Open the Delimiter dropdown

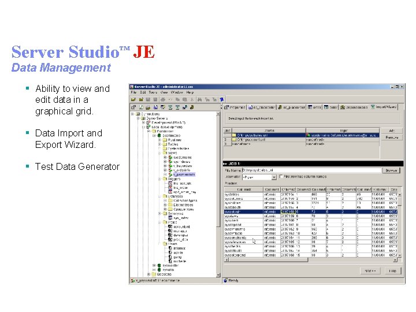coord(274,177)
